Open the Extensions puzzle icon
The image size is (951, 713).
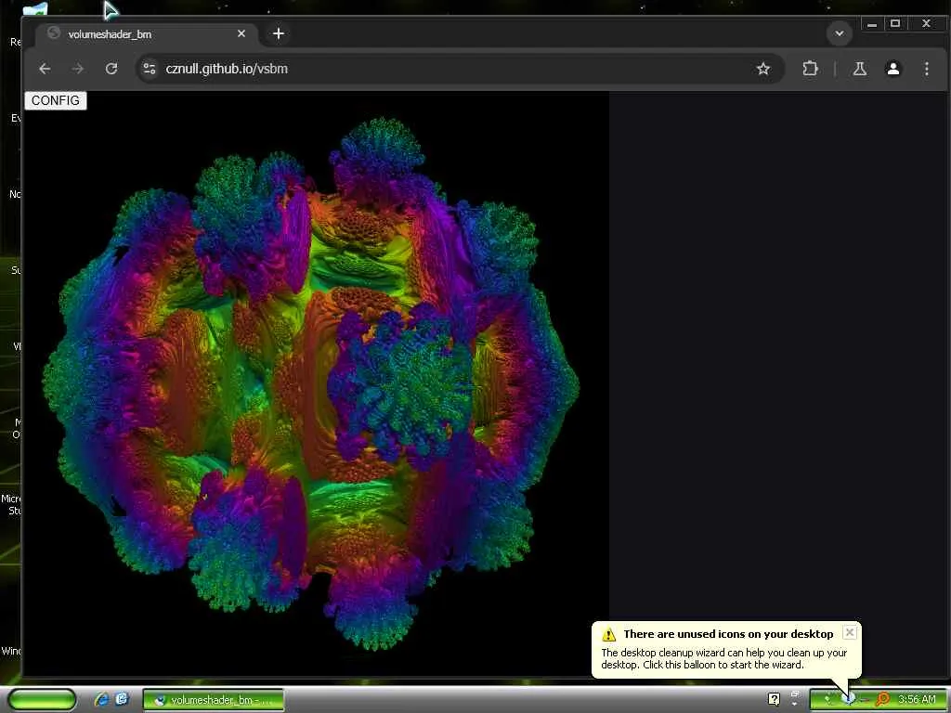tap(810, 69)
